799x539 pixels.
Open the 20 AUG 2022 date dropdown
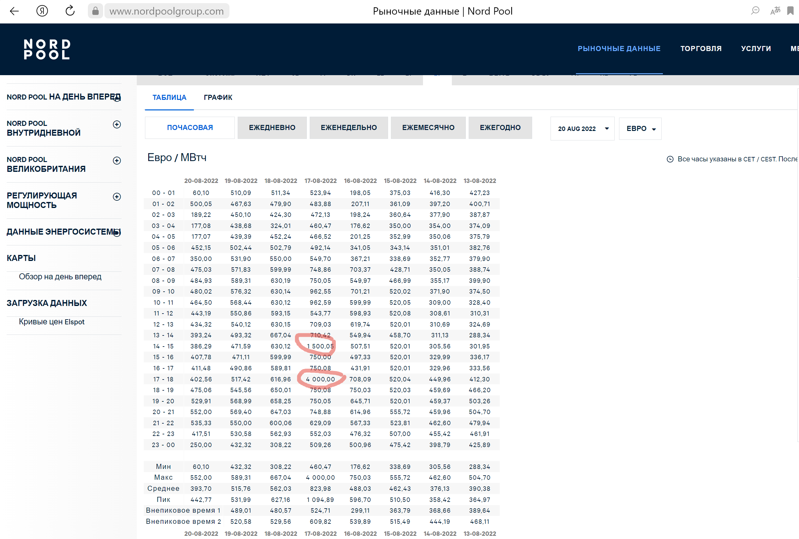click(x=582, y=128)
